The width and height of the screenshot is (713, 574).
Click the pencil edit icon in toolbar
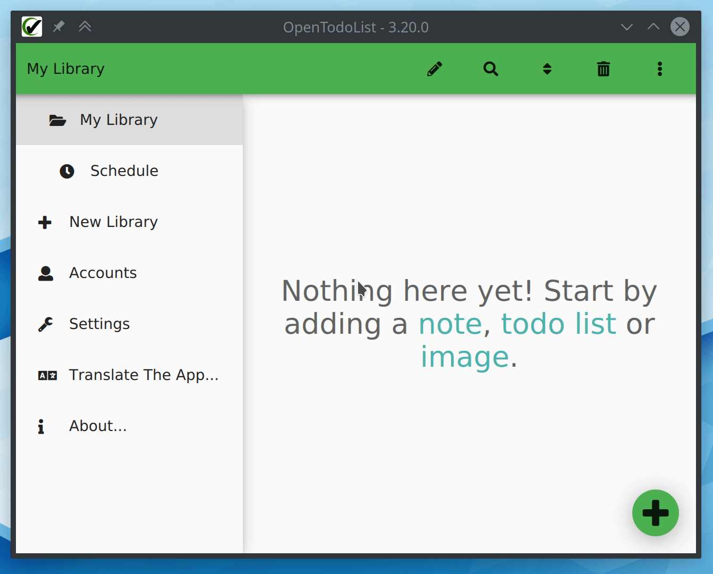[x=435, y=69]
